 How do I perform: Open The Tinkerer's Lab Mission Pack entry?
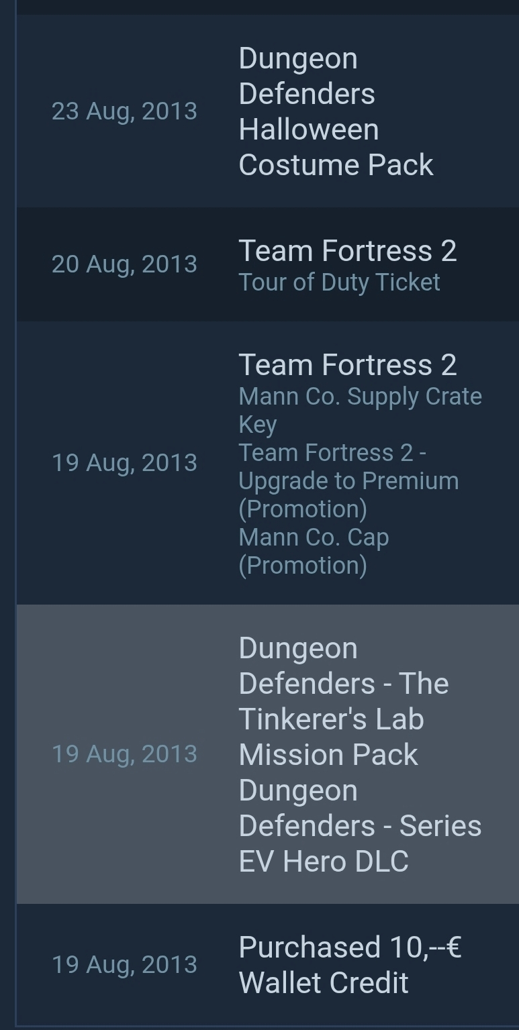click(343, 701)
